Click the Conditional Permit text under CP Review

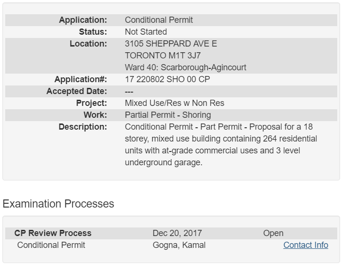[51, 245]
